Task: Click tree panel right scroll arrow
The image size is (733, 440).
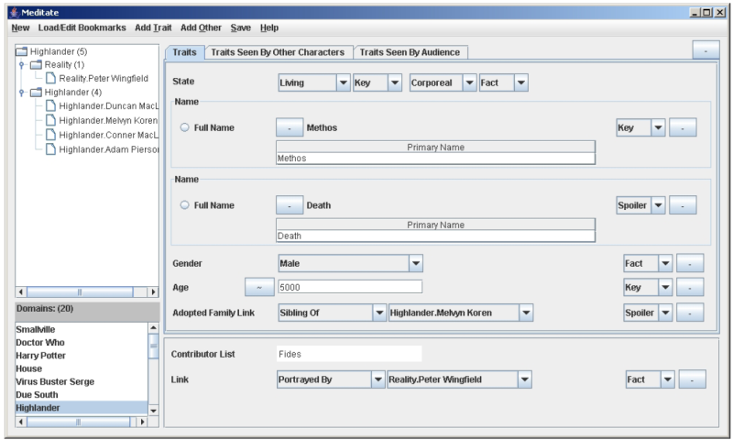Action: coord(153,291)
